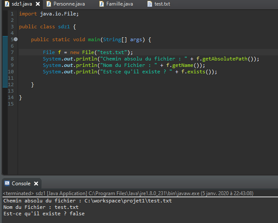This screenshot has width=278, height=223.
Task: Place cursor on 'import java.io.File;' line
Action: tap(49, 14)
